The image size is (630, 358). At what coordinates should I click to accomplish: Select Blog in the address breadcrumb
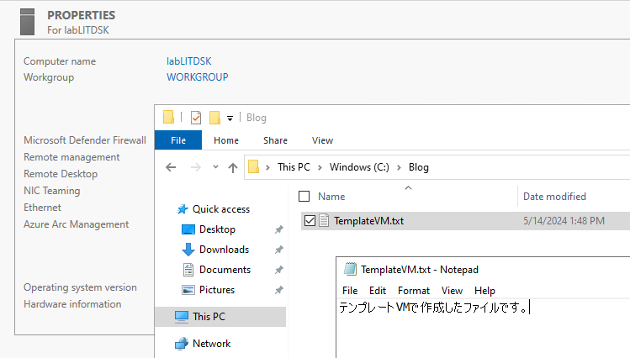[418, 167]
